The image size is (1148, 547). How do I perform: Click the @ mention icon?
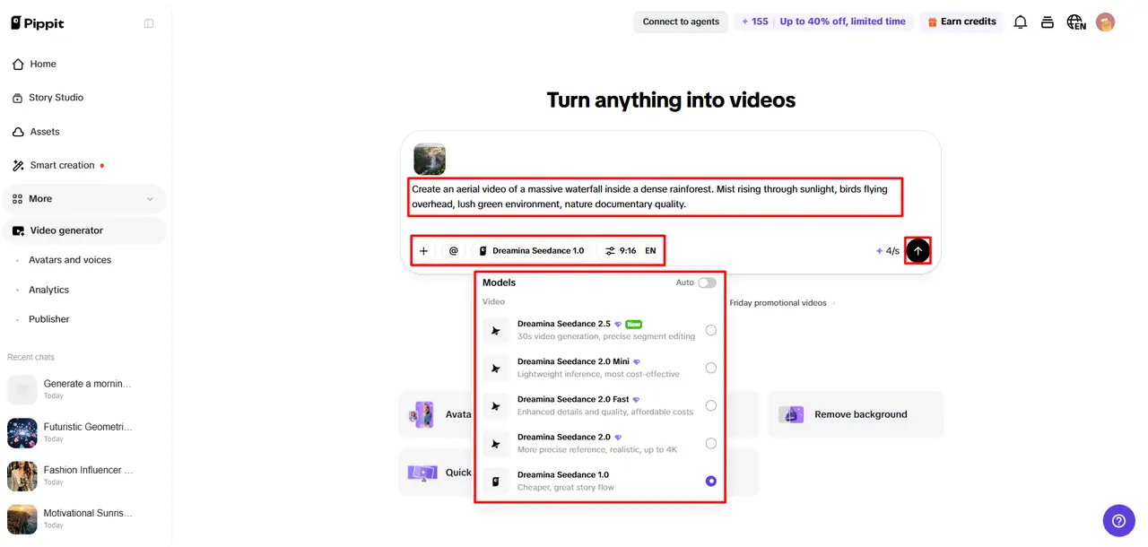point(453,251)
